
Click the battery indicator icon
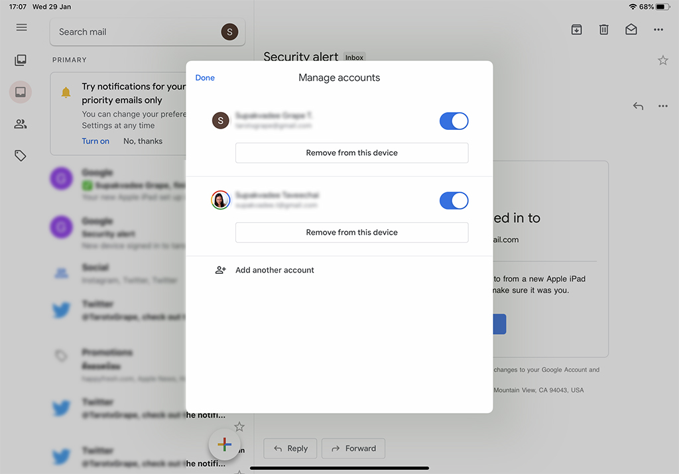click(663, 7)
